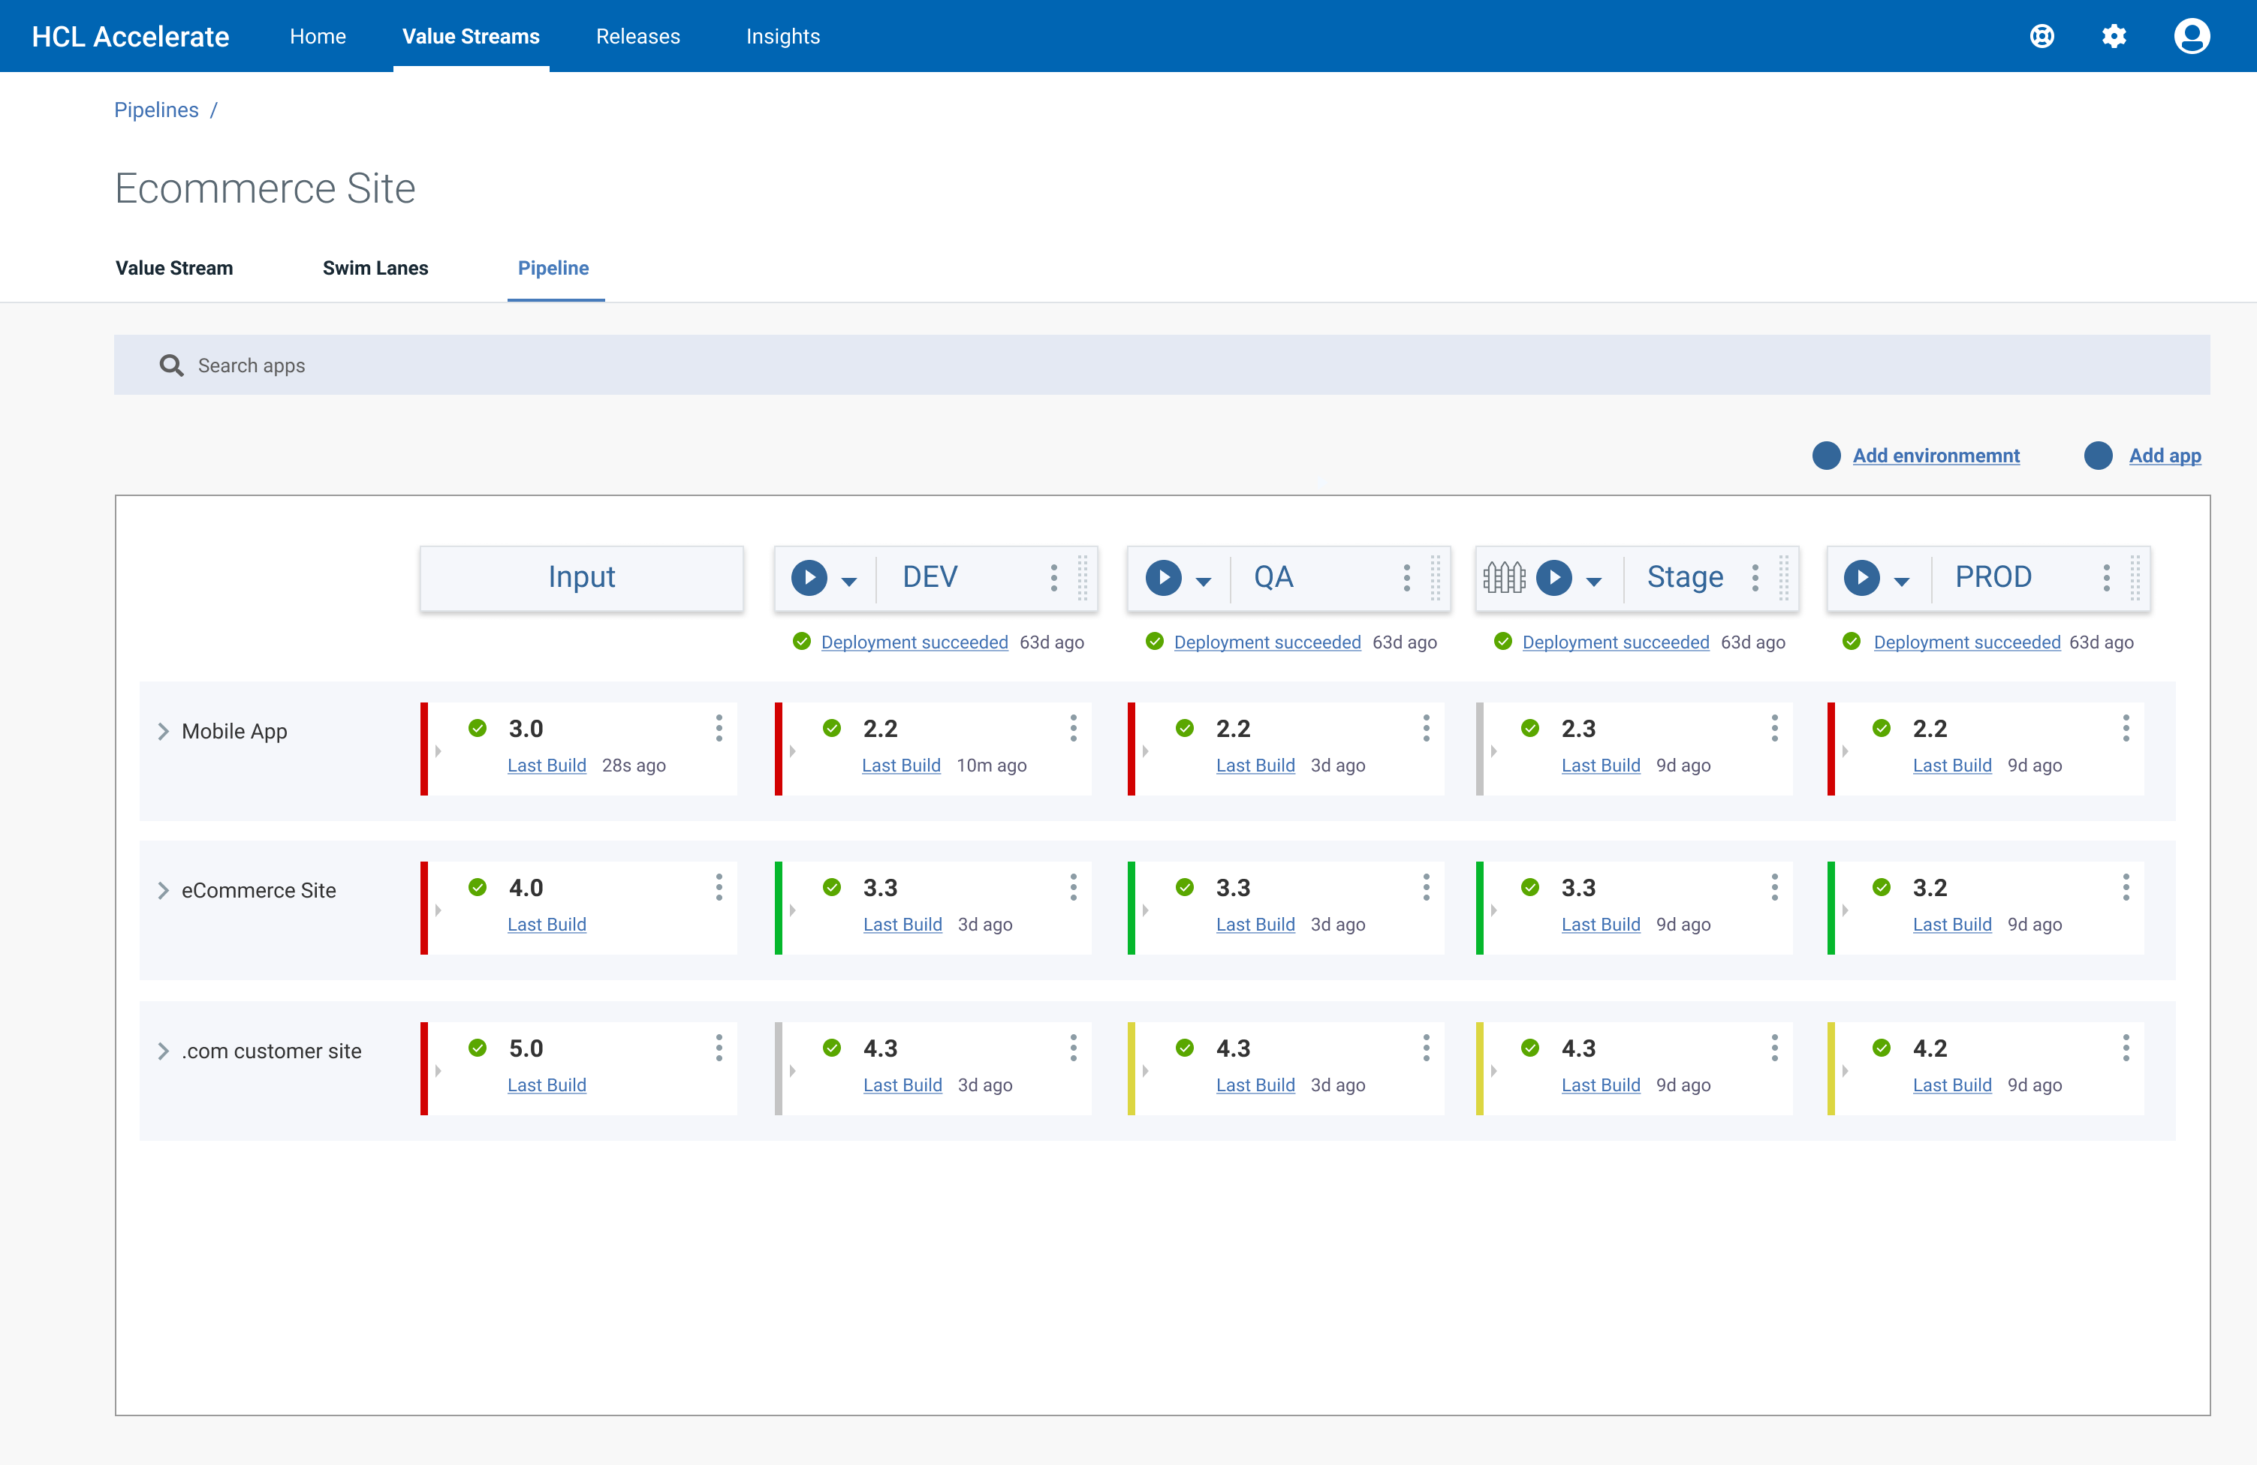This screenshot has height=1465, width=2257.
Task: Click the green check status on Mobile App 3.0
Action: [477, 728]
